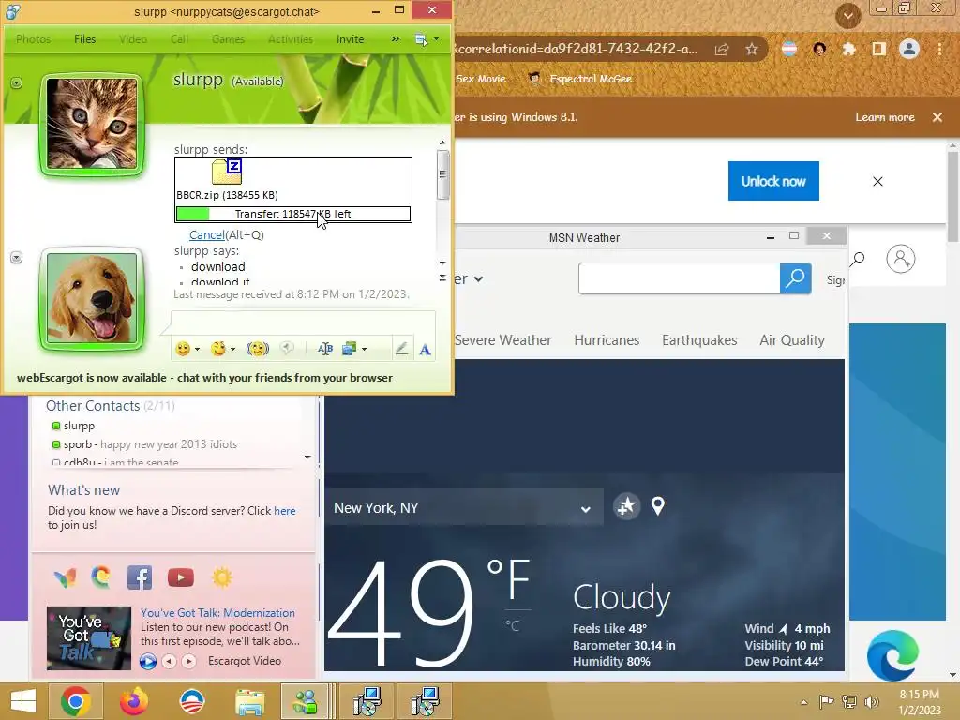Send a nudge with the shaking smiley
This screenshot has height=720, width=960.
258,349
